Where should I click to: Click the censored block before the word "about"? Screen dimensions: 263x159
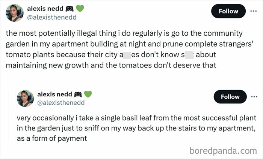coord(189,55)
